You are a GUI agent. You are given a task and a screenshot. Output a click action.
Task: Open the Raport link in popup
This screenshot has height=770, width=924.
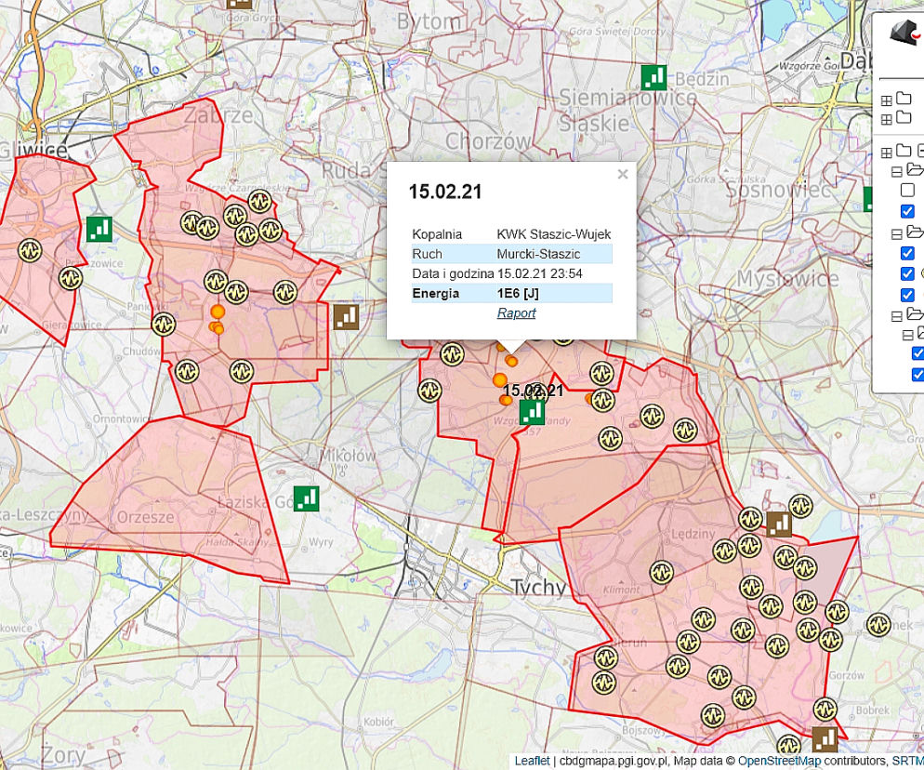(x=516, y=313)
